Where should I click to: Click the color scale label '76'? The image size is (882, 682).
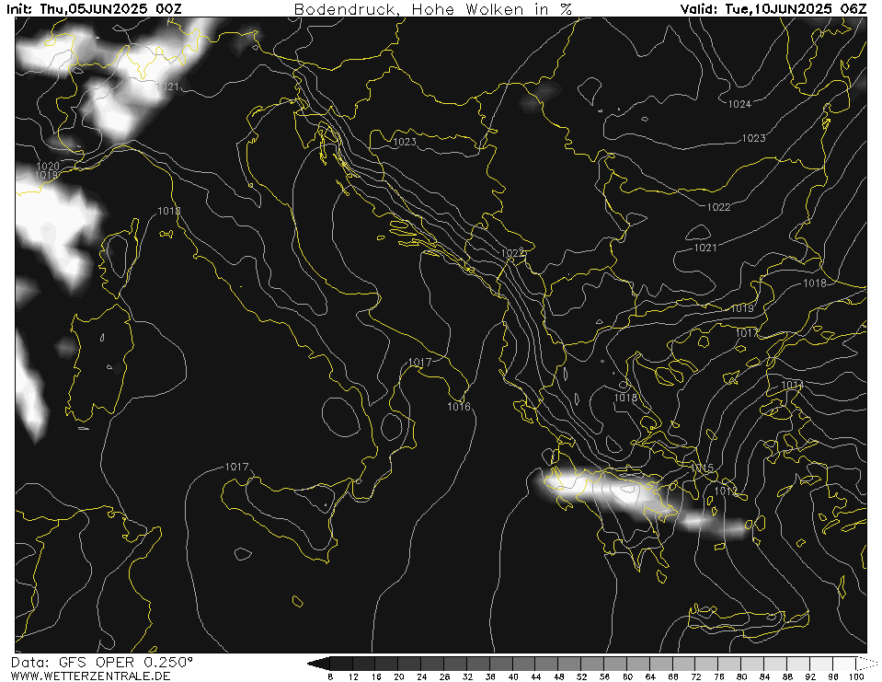coord(719,676)
